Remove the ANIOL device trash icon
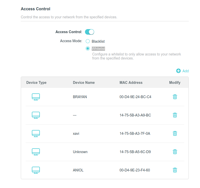 point(175,170)
